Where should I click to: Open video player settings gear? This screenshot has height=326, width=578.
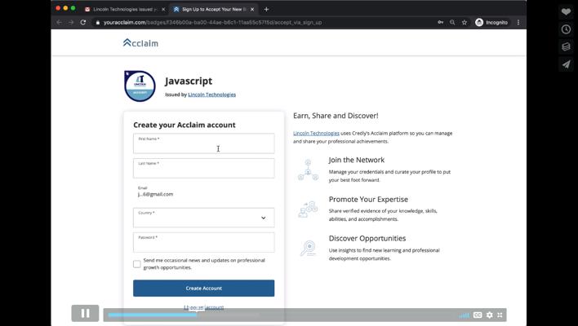490,315
